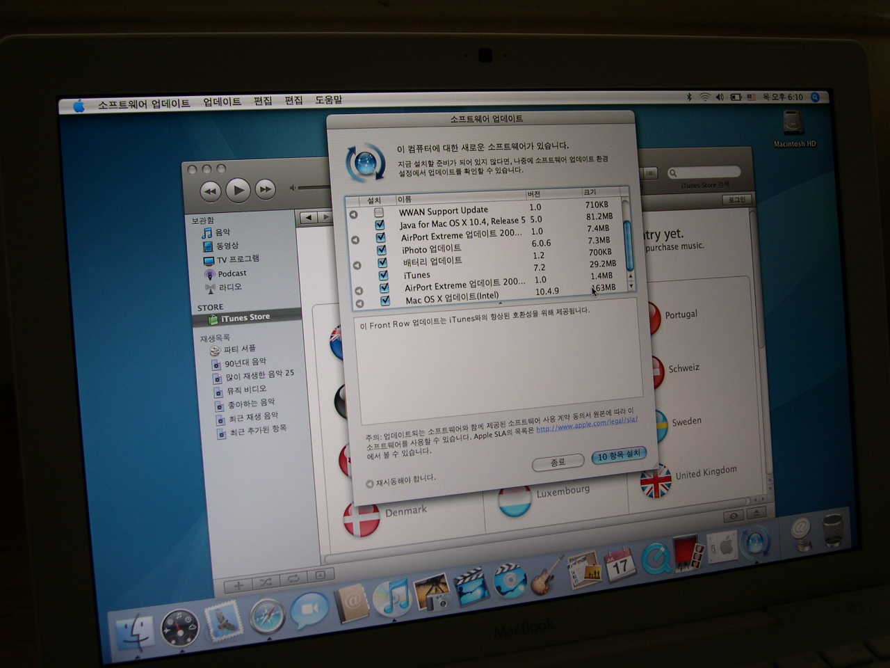Viewport: 890px width, 668px height.
Task: Toggle iTunes shuffle button
Action: (x=266, y=581)
